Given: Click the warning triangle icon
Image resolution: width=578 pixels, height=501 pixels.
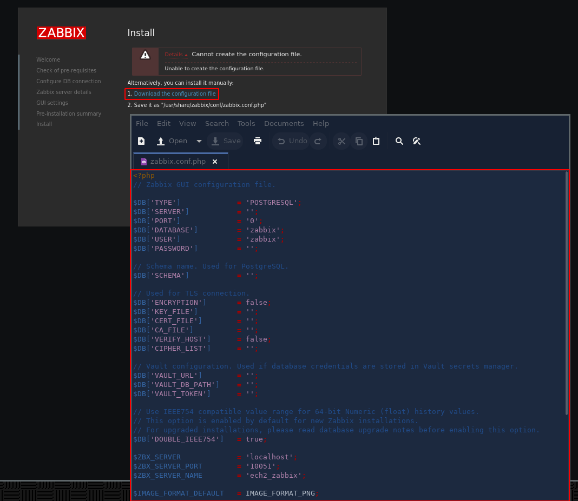Looking at the screenshot, I should click(x=145, y=55).
